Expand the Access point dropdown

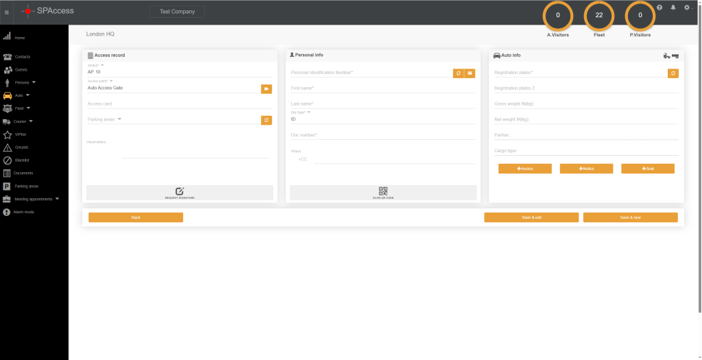coord(111,81)
